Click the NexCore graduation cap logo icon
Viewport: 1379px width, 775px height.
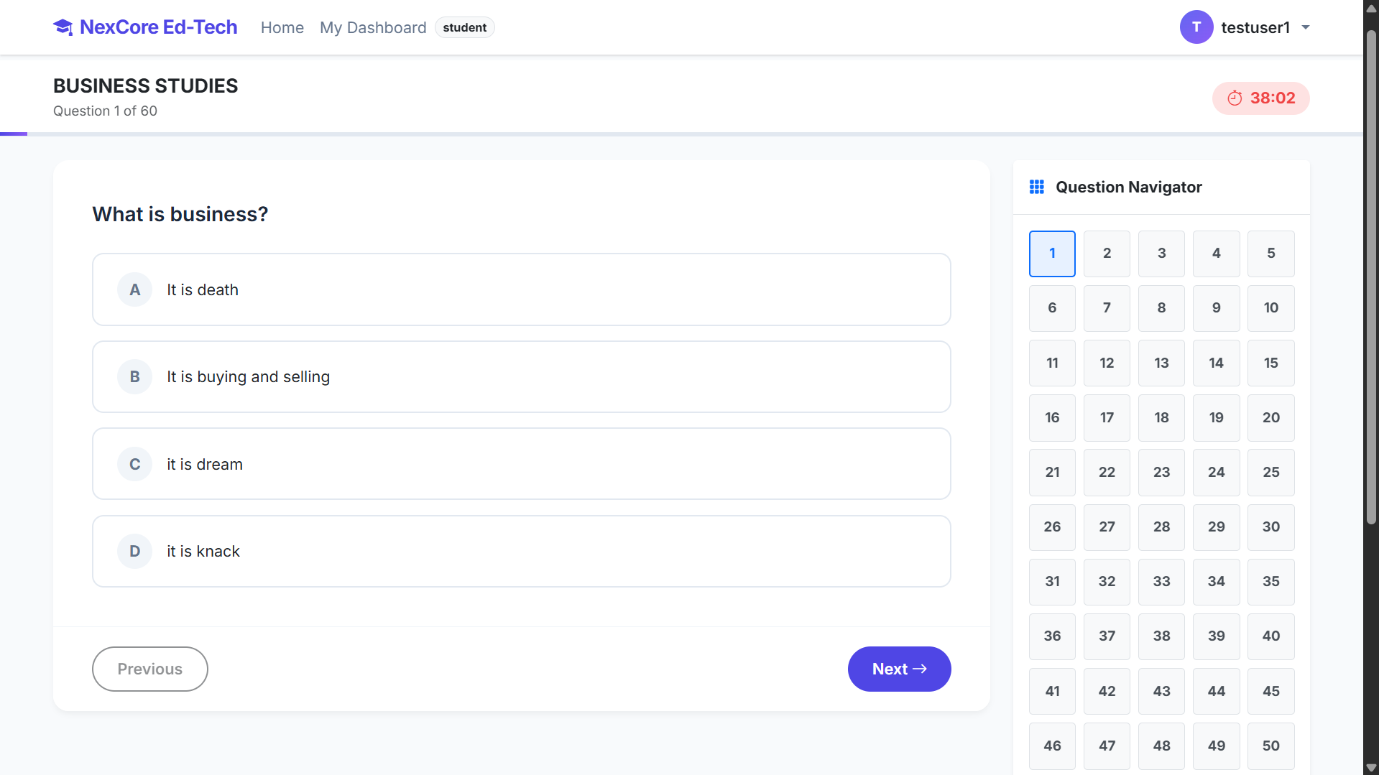(63, 27)
